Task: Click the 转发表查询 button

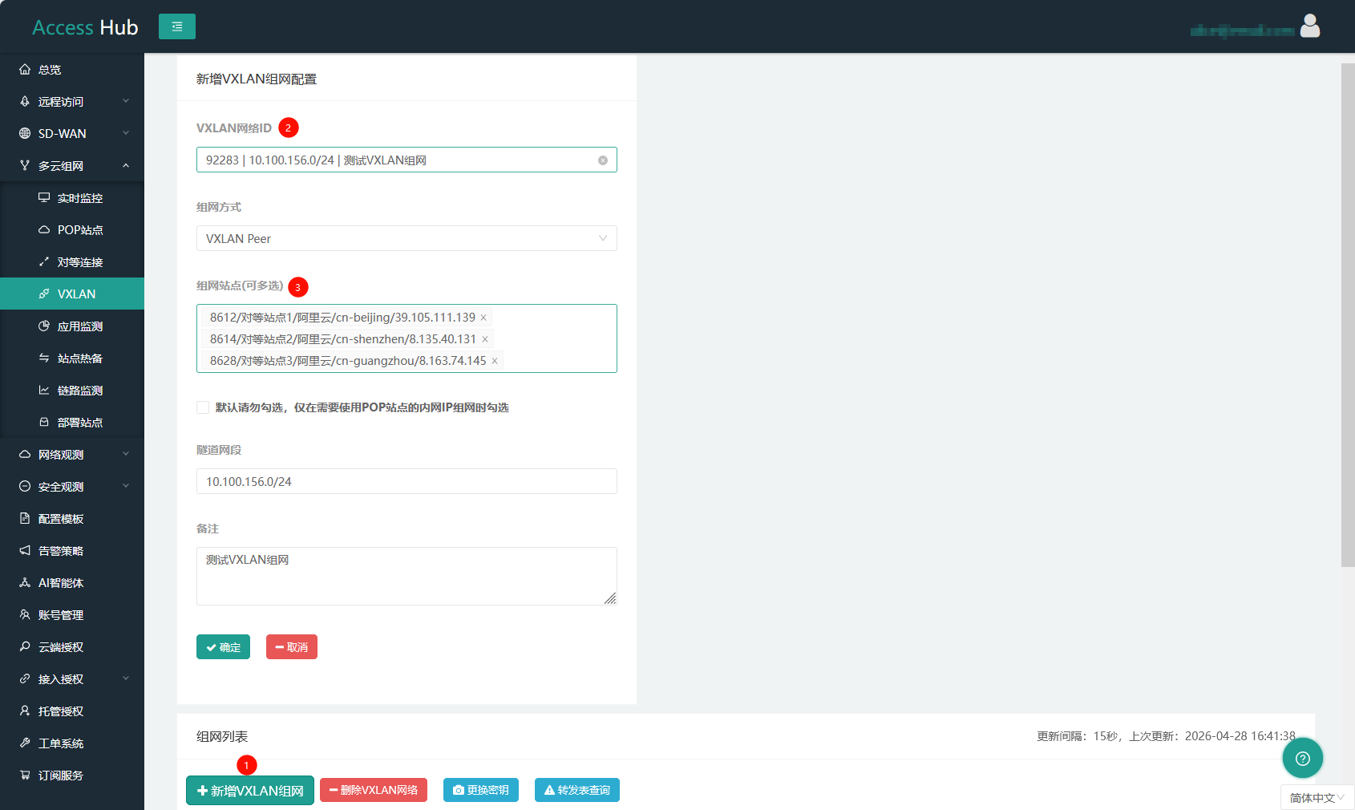Action: click(x=577, y=790)
